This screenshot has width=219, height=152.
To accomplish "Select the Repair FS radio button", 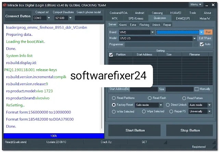I will tap(171, 111).
